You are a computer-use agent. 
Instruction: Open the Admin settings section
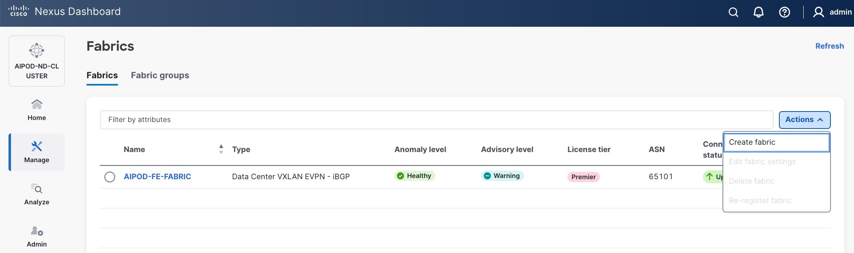(x=37, y=236)
